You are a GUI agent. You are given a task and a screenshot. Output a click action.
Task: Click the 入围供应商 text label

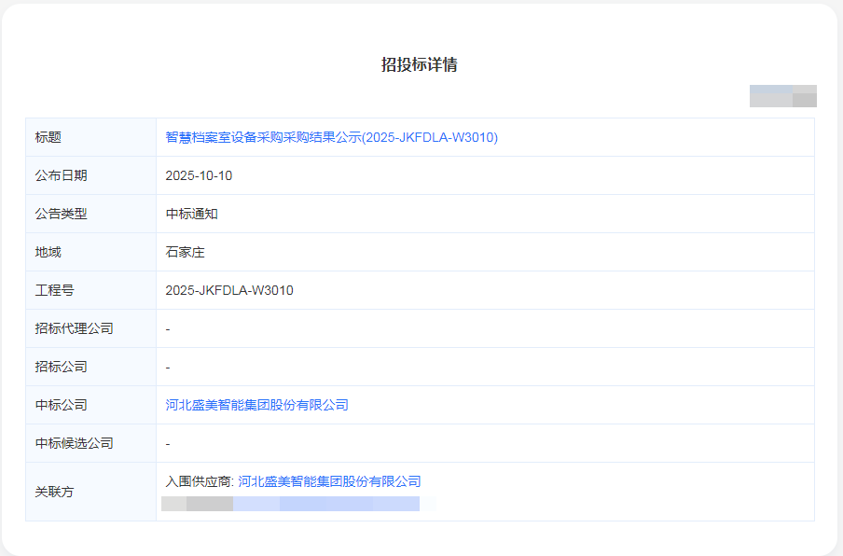tap(199, 481)
